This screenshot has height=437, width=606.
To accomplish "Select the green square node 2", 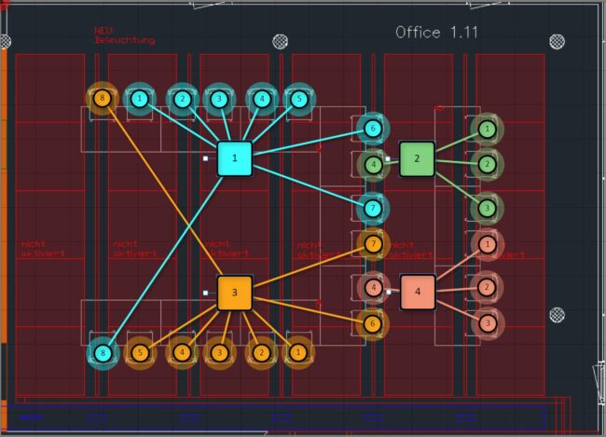I will click(x=417, y=158).
